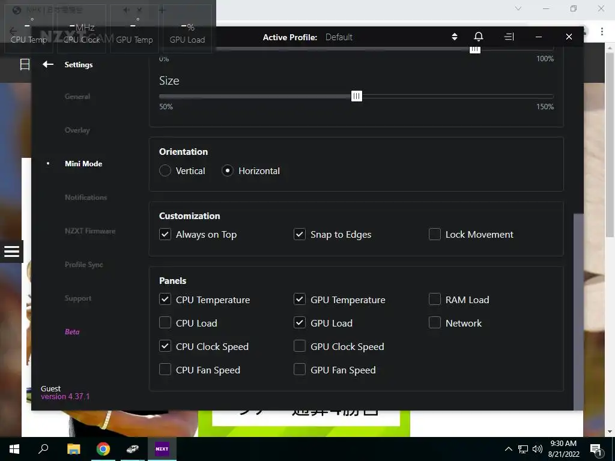Open the network tray icon
The image size is (615, 461).
tap(523, 449)
